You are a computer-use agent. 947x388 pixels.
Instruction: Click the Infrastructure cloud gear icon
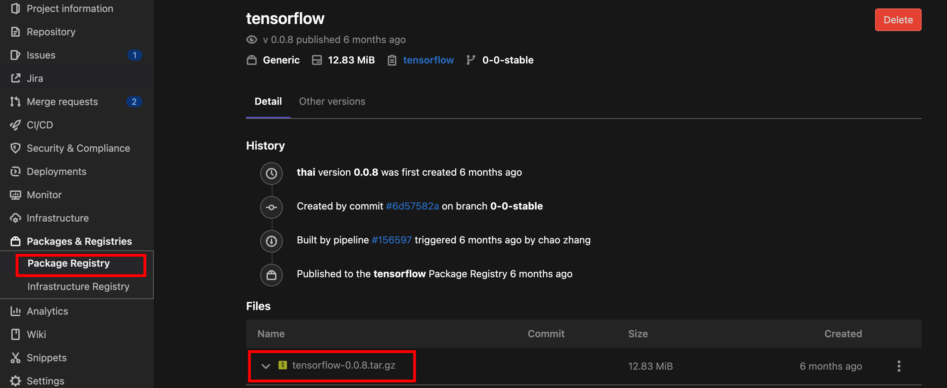point(15,218)
